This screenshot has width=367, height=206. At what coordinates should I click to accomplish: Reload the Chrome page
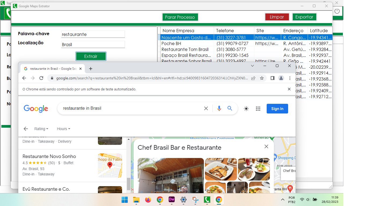point(41,78)
